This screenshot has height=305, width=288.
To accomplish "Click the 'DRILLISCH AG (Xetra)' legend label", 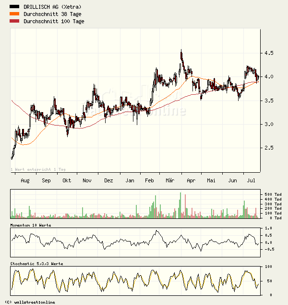I will [x=52, y=7].
